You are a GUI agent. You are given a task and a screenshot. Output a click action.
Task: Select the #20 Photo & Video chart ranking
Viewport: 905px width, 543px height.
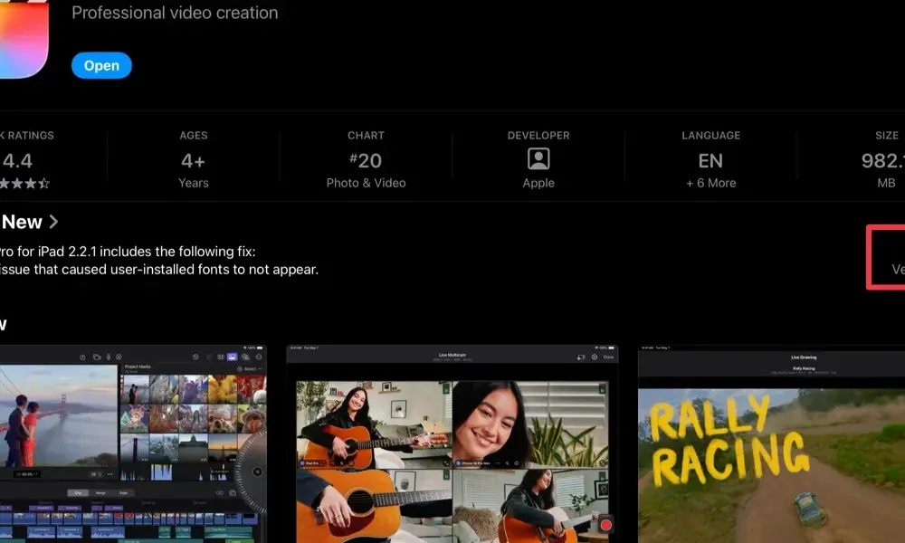(x=366, y=161)
